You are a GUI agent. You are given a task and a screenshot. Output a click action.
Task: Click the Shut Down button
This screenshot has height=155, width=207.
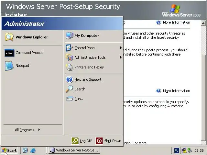pyautogui.click(x=109, y=141)
